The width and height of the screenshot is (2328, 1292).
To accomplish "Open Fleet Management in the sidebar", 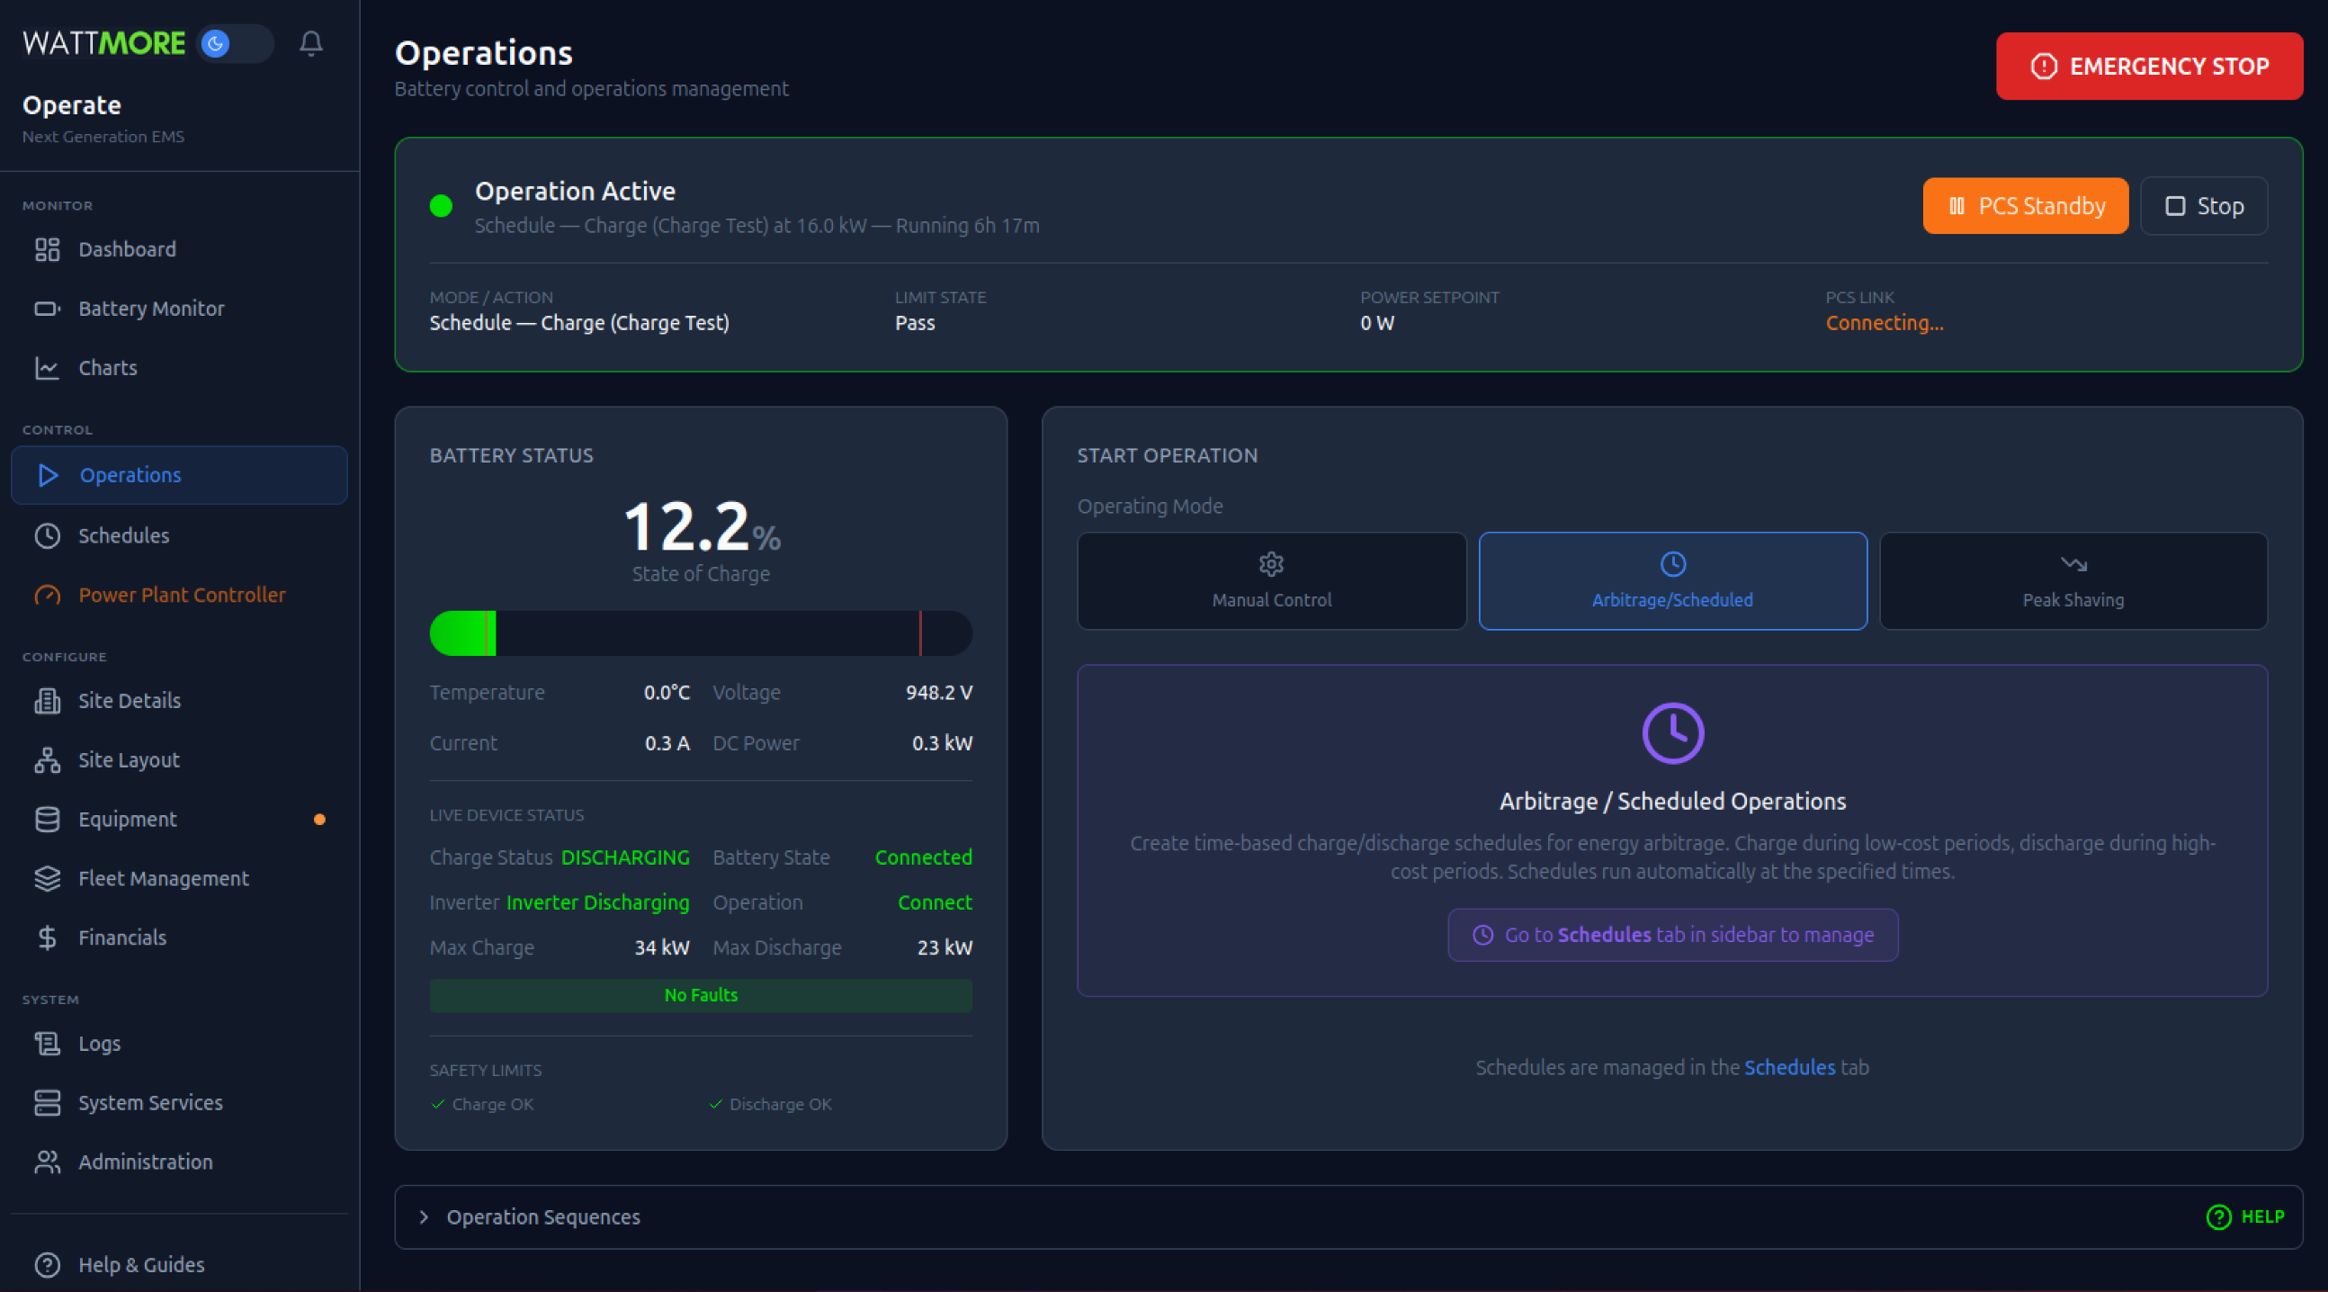I will [163, 879].
